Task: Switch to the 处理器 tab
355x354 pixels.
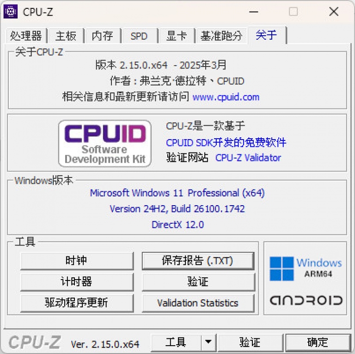Action: 26,36
